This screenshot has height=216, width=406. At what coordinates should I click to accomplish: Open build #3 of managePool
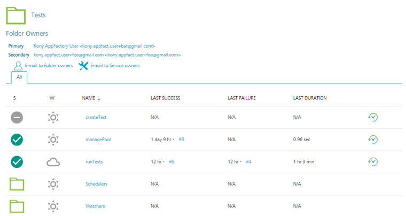[182, 140]
